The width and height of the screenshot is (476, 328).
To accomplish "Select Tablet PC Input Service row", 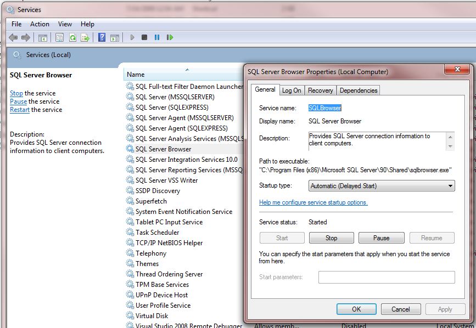I will pos(184,222).
